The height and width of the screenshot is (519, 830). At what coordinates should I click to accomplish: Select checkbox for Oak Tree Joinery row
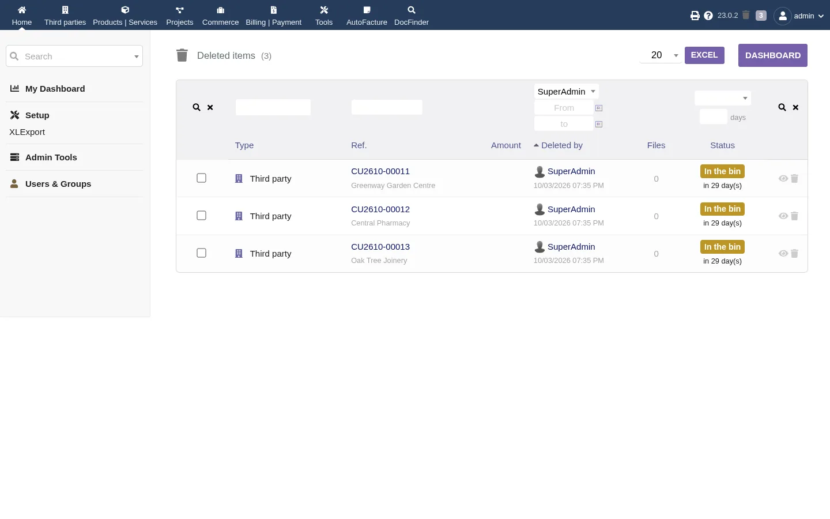click(x=201, y=253)
